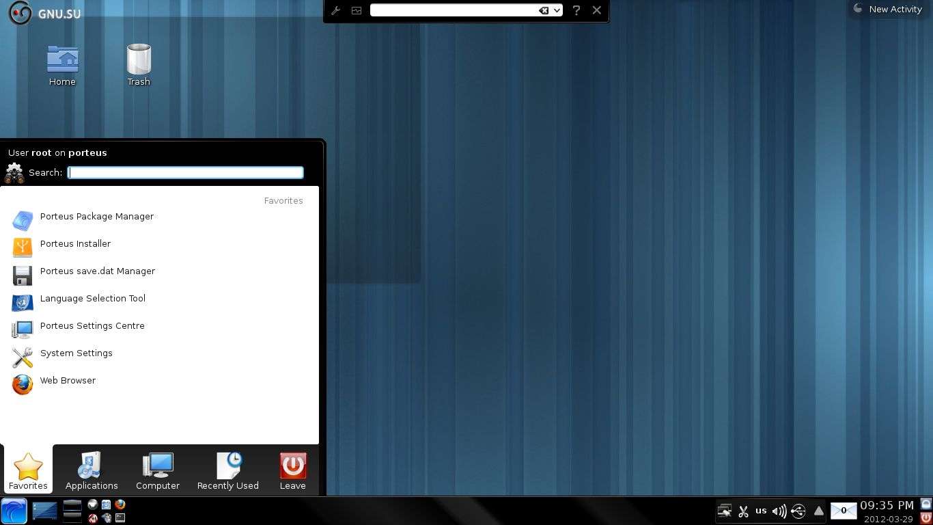933x525 pixels.
Task: Click Porteus Package Manager disk icon
Action: coord(23,220)
